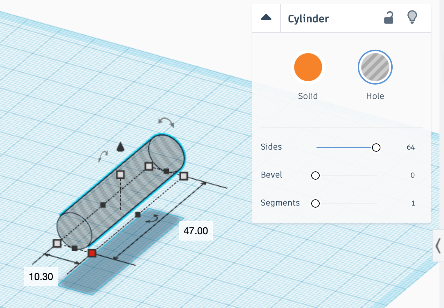Click the black cone height-lift handle
The height and width of the screenshot is (308, 444).
pyautogui.click(x=120, y=147)
